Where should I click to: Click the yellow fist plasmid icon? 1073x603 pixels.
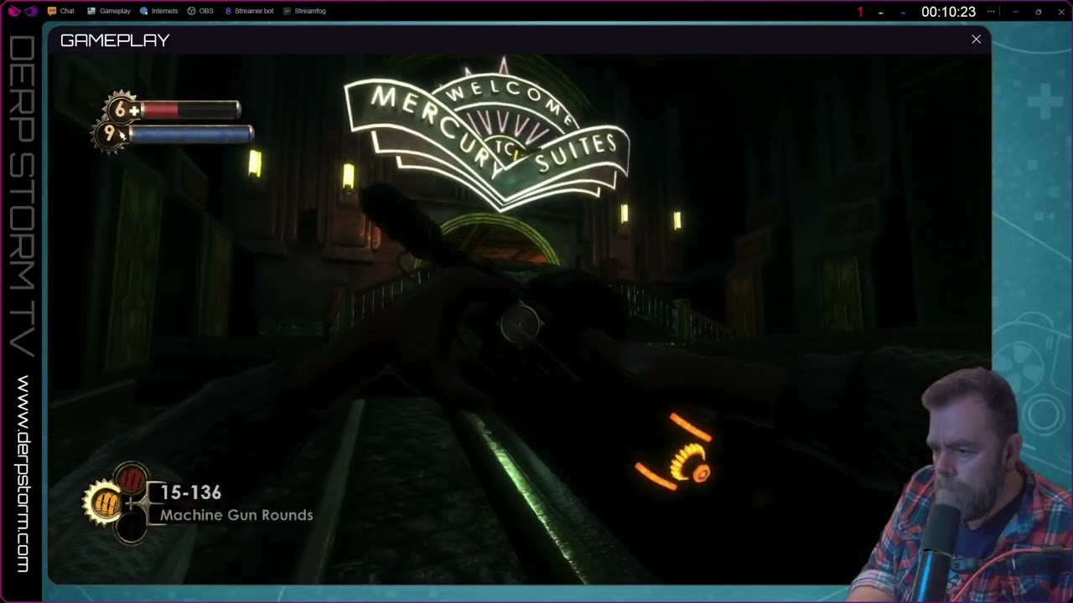104,502
